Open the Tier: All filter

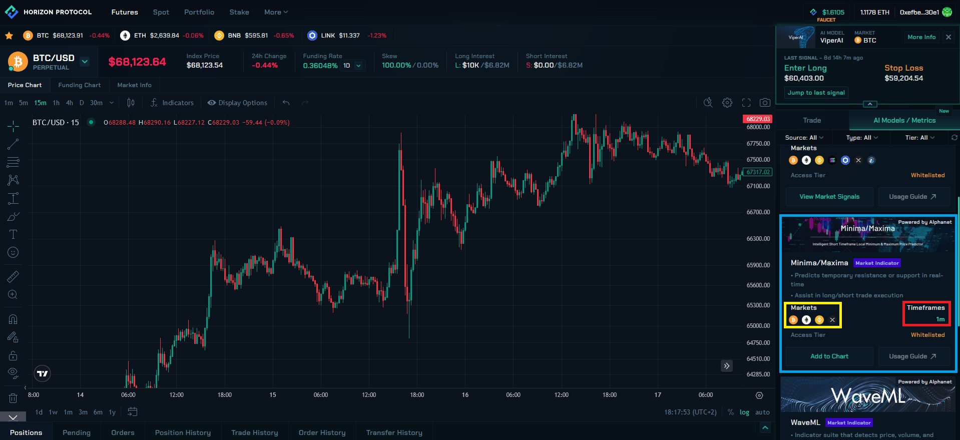[x=920, y=138]
